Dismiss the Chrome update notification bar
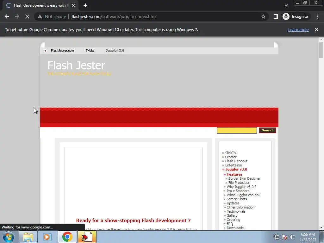The height and width of the screenshot is (243, 324). click(316, 29)
